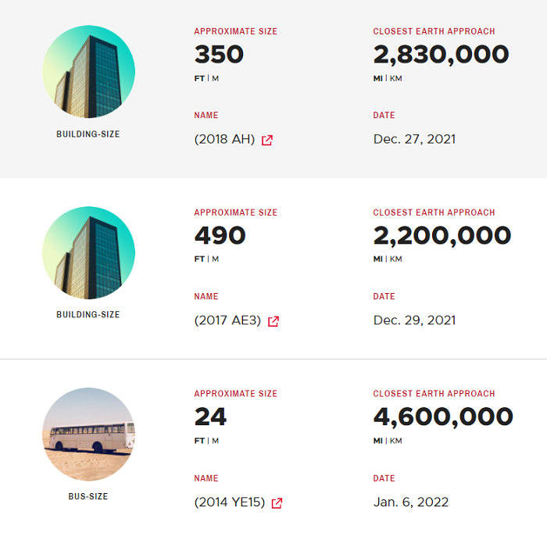The image size is (547, 540).
Task: Show 2,830,000 distance in kilometers
Action: click(x=396, y=78)
